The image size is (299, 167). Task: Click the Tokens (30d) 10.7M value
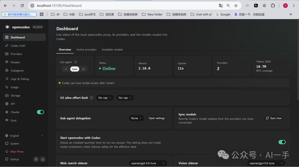click(261, 67)
